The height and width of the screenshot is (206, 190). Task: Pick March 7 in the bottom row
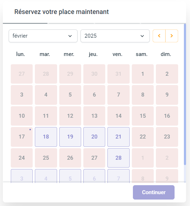coord(119,176)
